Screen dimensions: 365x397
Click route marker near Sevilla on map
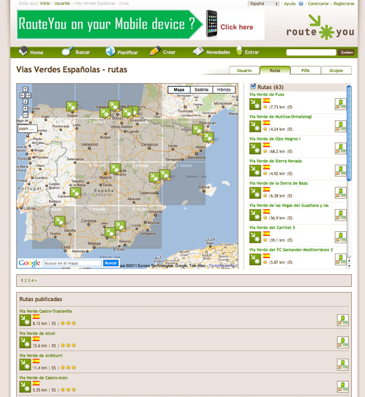60,222
